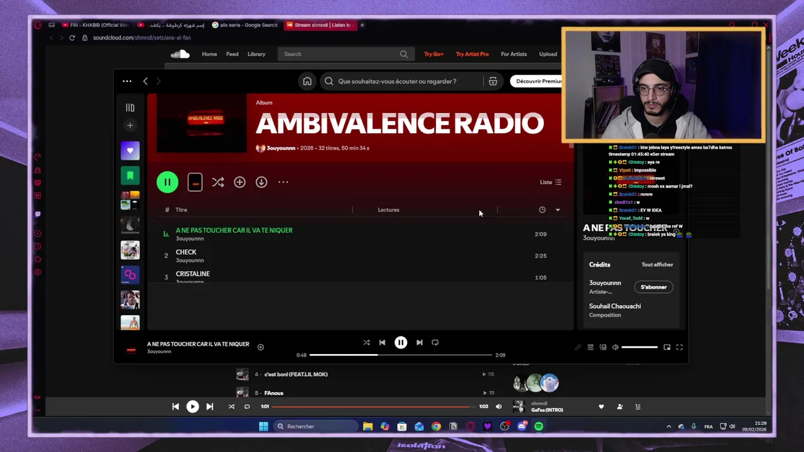Reload the SoundCloud page
The height and width of the screenshot is (452, 804).
(x=72, y=38)
